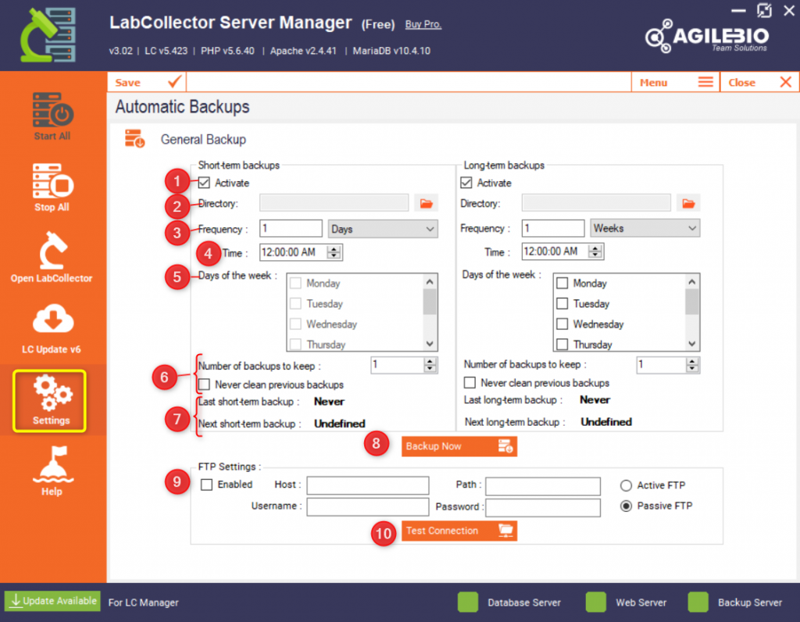Click the Backup Server green status indicator
The height and width of the screenshot is (622, 800).
[698, 602]
